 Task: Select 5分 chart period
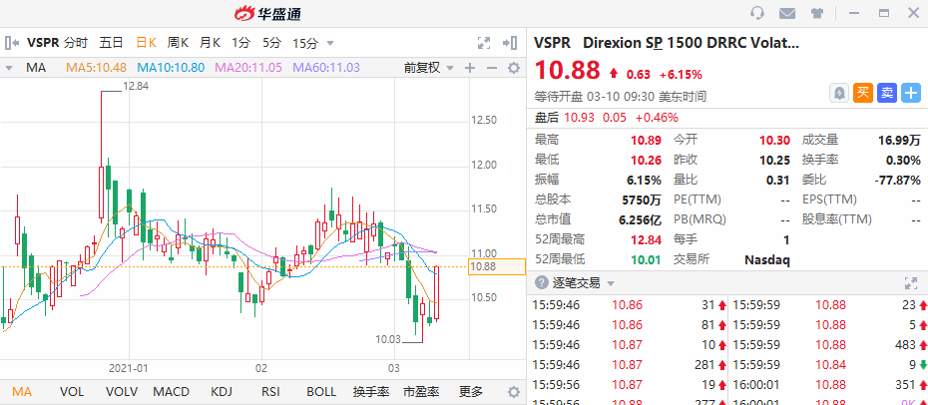[x=272, y=43]
